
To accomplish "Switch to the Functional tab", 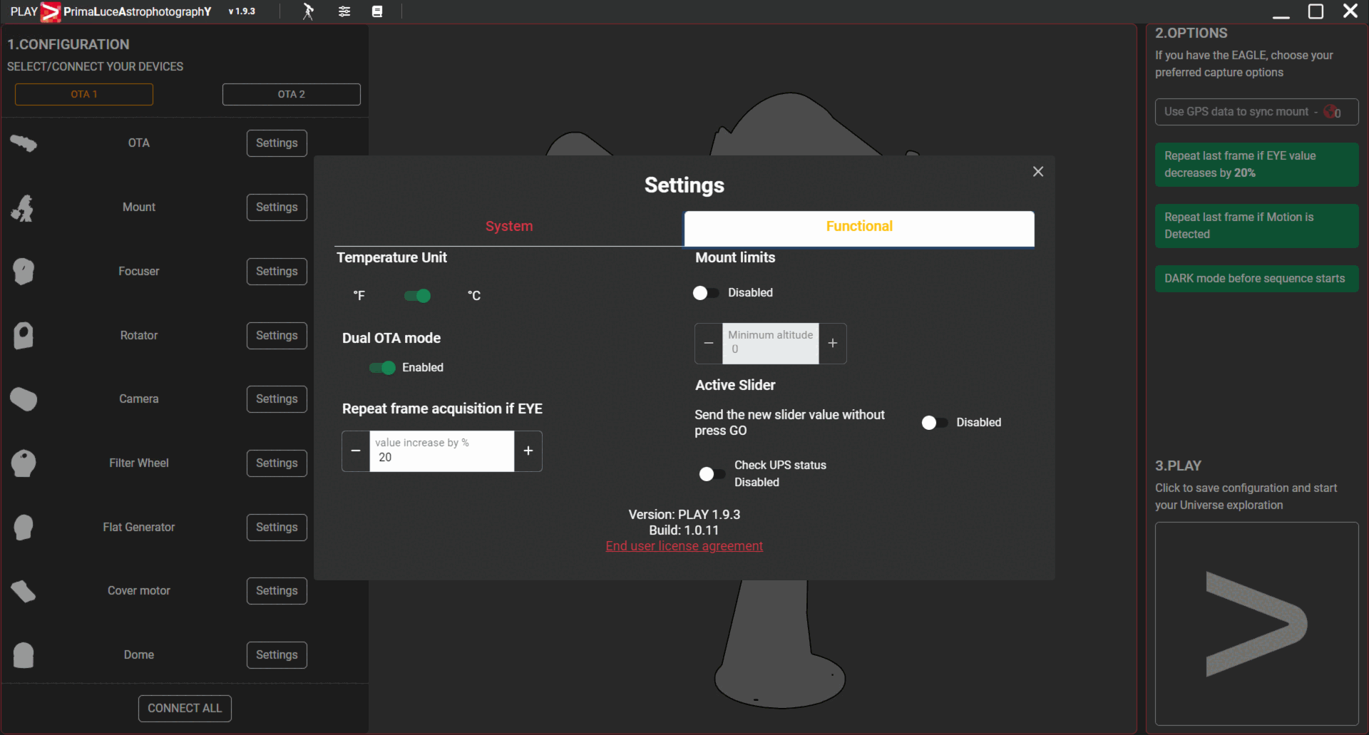I will click(x=859, y=227).
